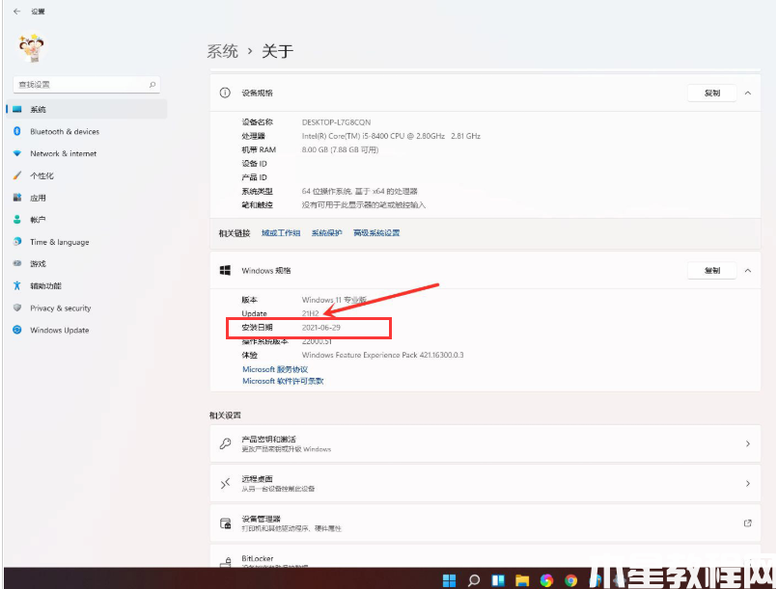
Task: Open the Microsoft 软件许可条款 link
Action: [283, 381]
